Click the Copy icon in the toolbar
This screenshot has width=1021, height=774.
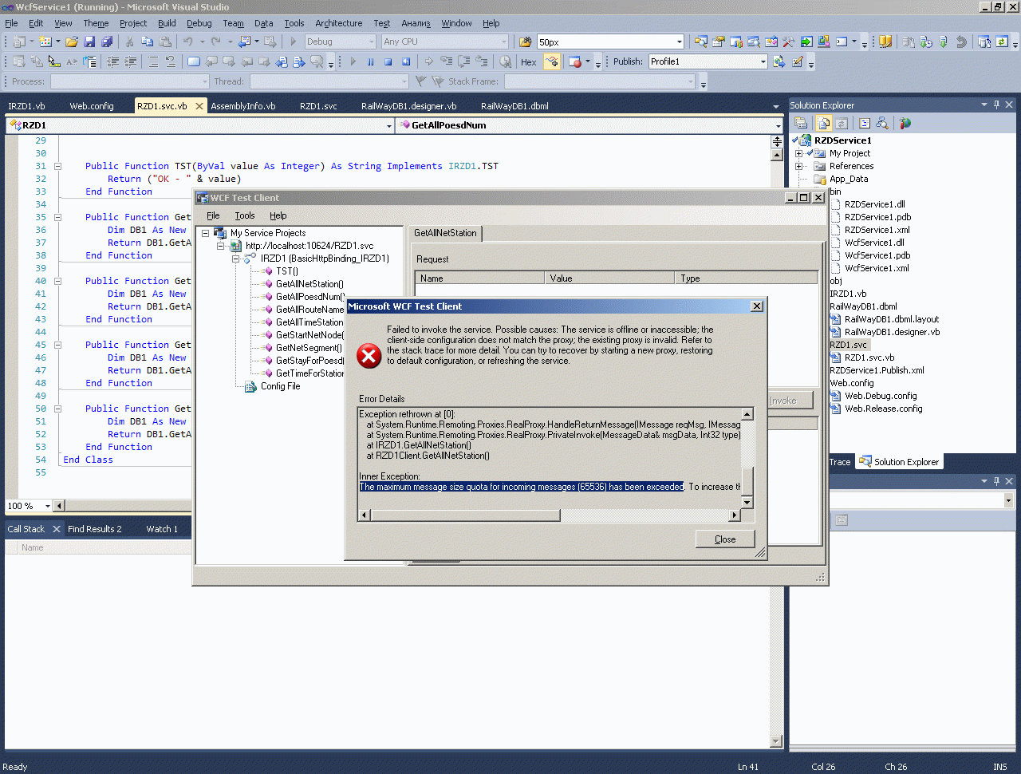point(147,41)
